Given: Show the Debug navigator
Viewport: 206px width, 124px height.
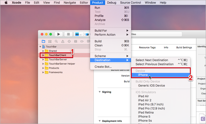Looking at the screenshot, I should point(75,41).
